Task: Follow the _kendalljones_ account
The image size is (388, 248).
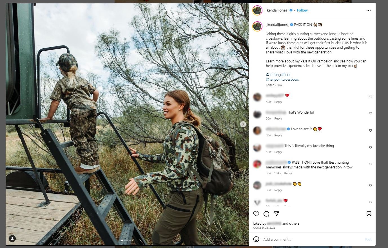Action: click(x=302, y=10)
